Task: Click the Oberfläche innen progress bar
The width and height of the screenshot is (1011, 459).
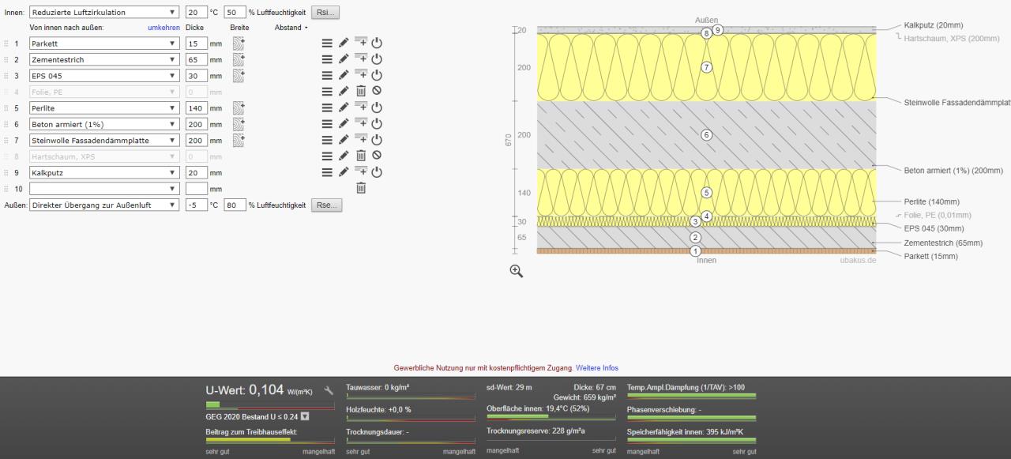Action: point(551,416)
